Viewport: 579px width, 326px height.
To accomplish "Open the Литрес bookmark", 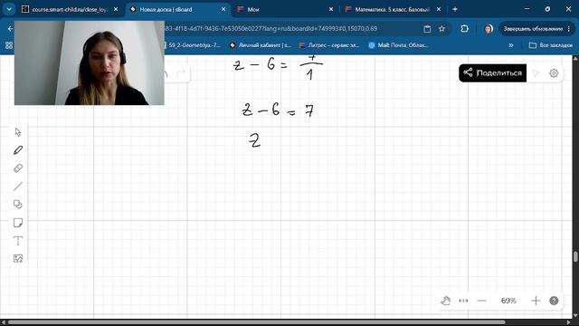I will point(329,45).
